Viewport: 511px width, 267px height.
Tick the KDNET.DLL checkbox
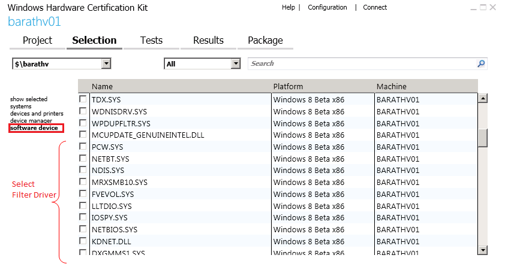[83, 241]
